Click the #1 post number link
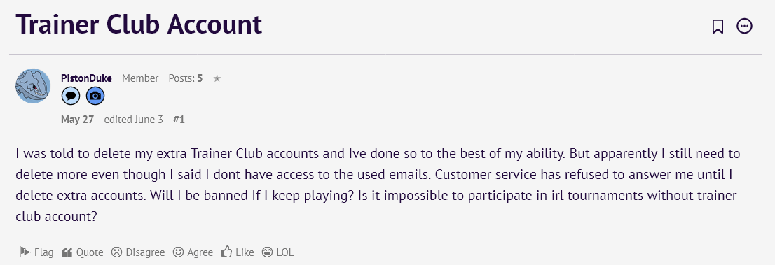The height and width of the screenshot is (265, 775). (179, 120)
